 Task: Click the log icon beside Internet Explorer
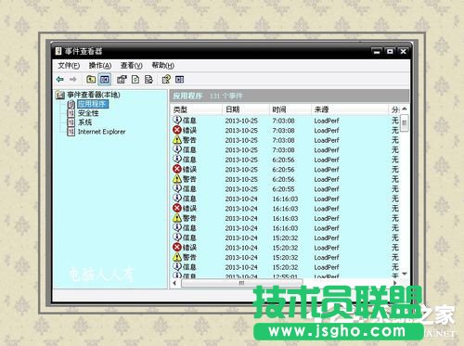(x=71, y=132)
